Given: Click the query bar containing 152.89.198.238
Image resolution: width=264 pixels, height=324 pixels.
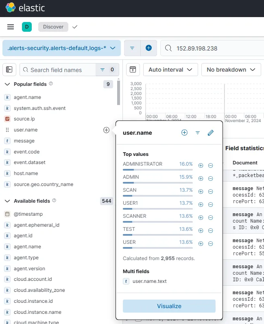Looking at the screenshot, I should (x=213, y=48).
